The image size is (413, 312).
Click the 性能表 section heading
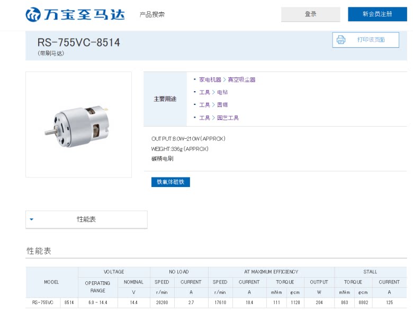39,251
